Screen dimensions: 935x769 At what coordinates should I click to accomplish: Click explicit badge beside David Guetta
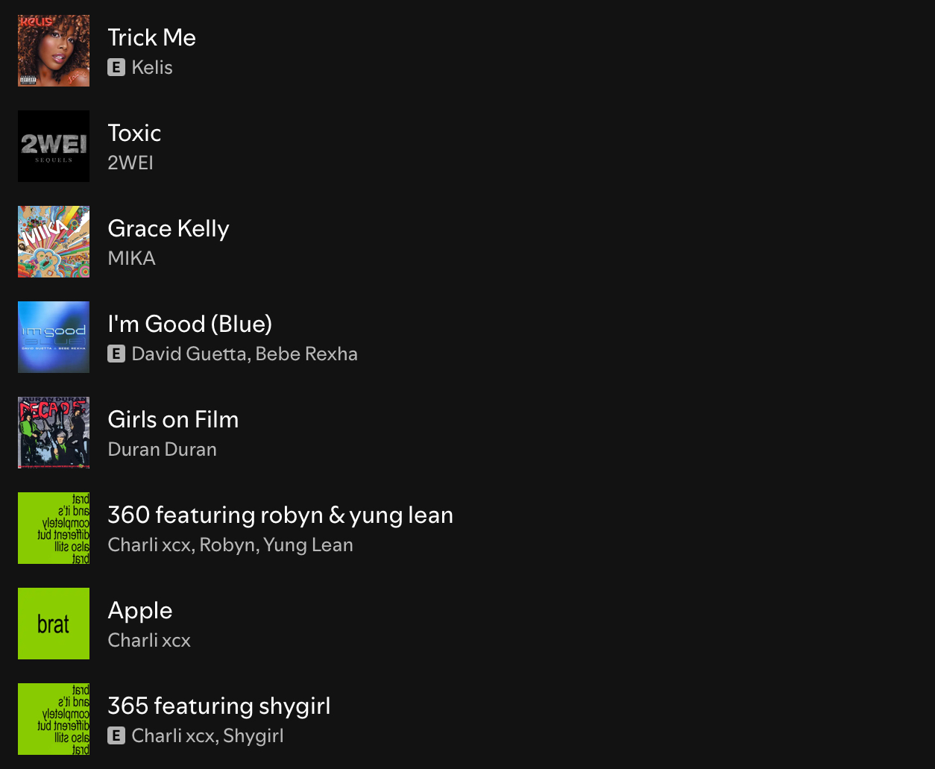pos(116,354)
